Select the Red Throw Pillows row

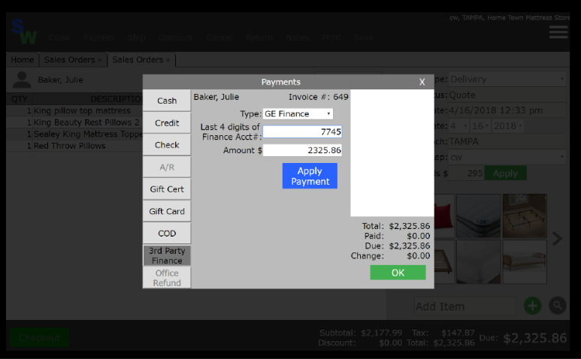pyautogui.click(x=74, y=146)
